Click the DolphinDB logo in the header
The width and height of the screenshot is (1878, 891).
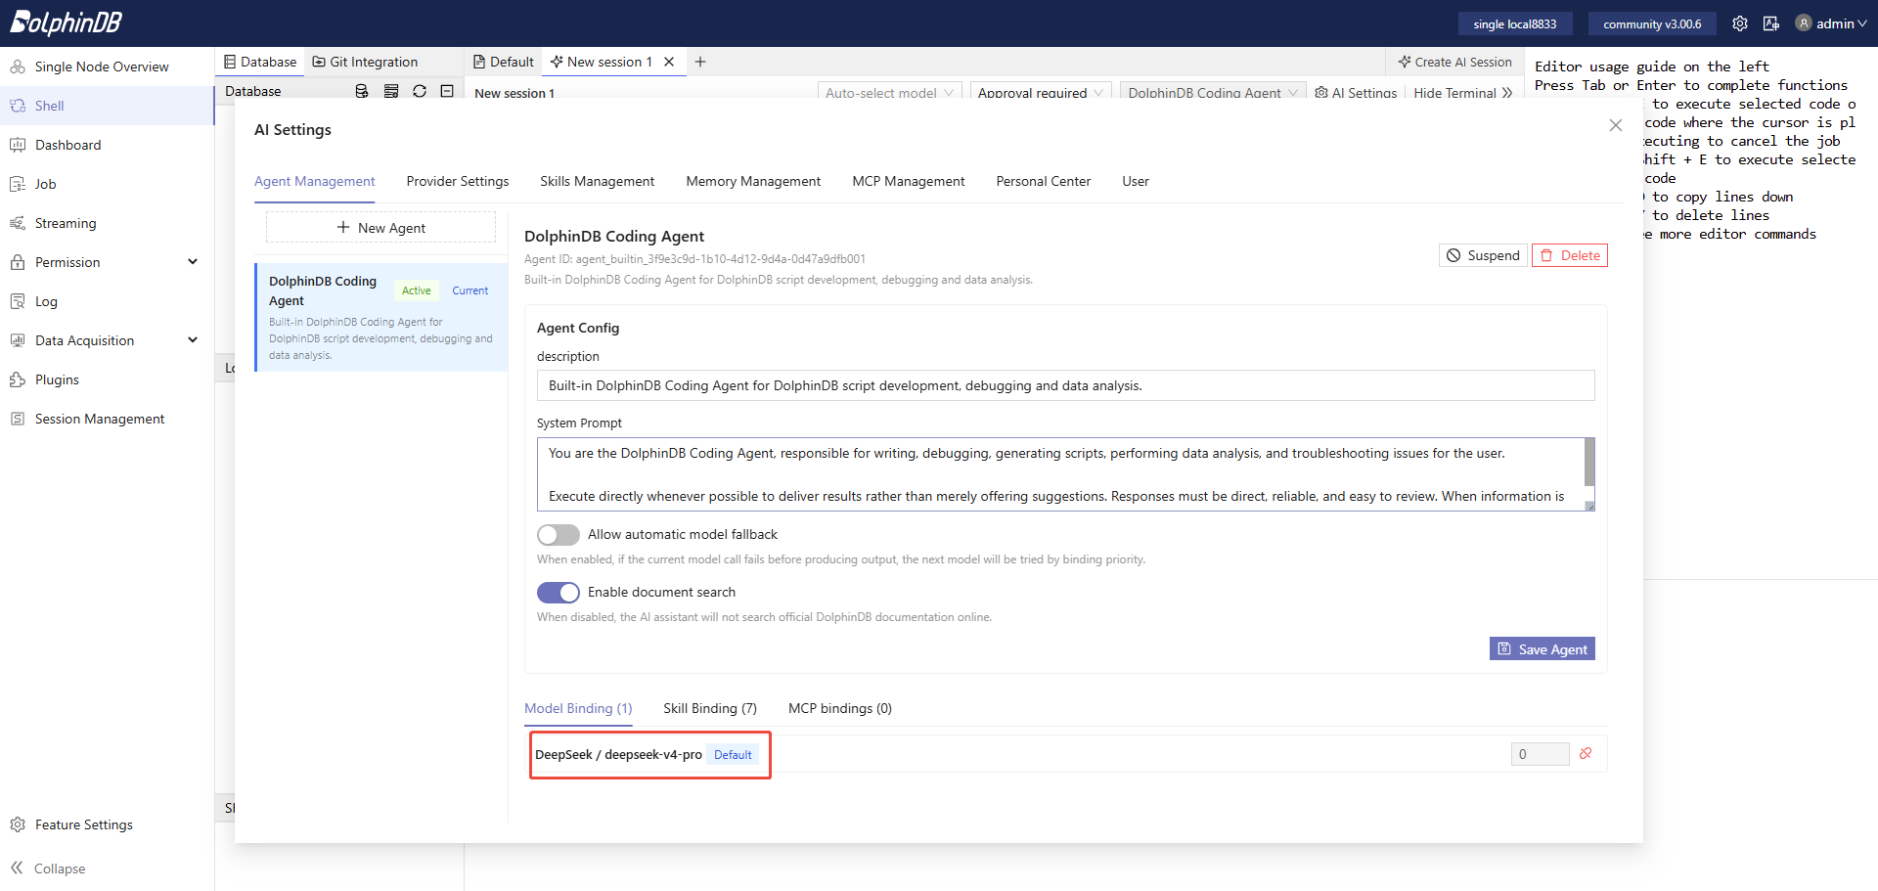pos(66,22)
